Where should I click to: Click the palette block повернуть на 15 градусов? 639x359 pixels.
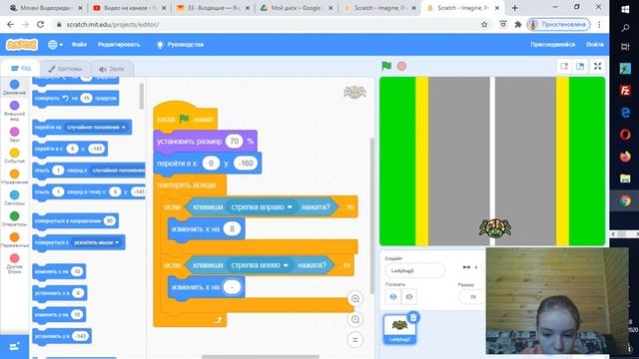pyautogui.click(x=76, y=98)
